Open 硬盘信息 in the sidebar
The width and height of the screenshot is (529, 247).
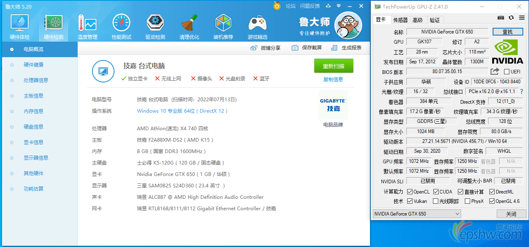34,127
